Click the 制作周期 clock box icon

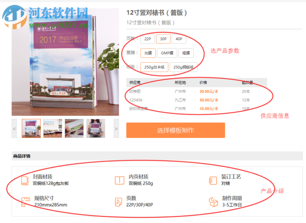213,202
